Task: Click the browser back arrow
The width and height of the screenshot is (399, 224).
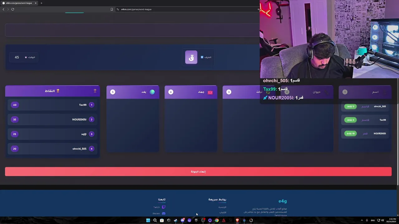Action: 3,9
